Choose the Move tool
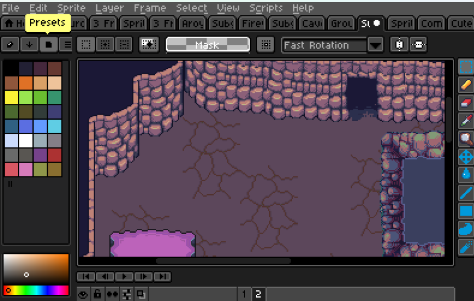Image resolution: width=474 pixels, height=301 pixels. click(466, 157)
